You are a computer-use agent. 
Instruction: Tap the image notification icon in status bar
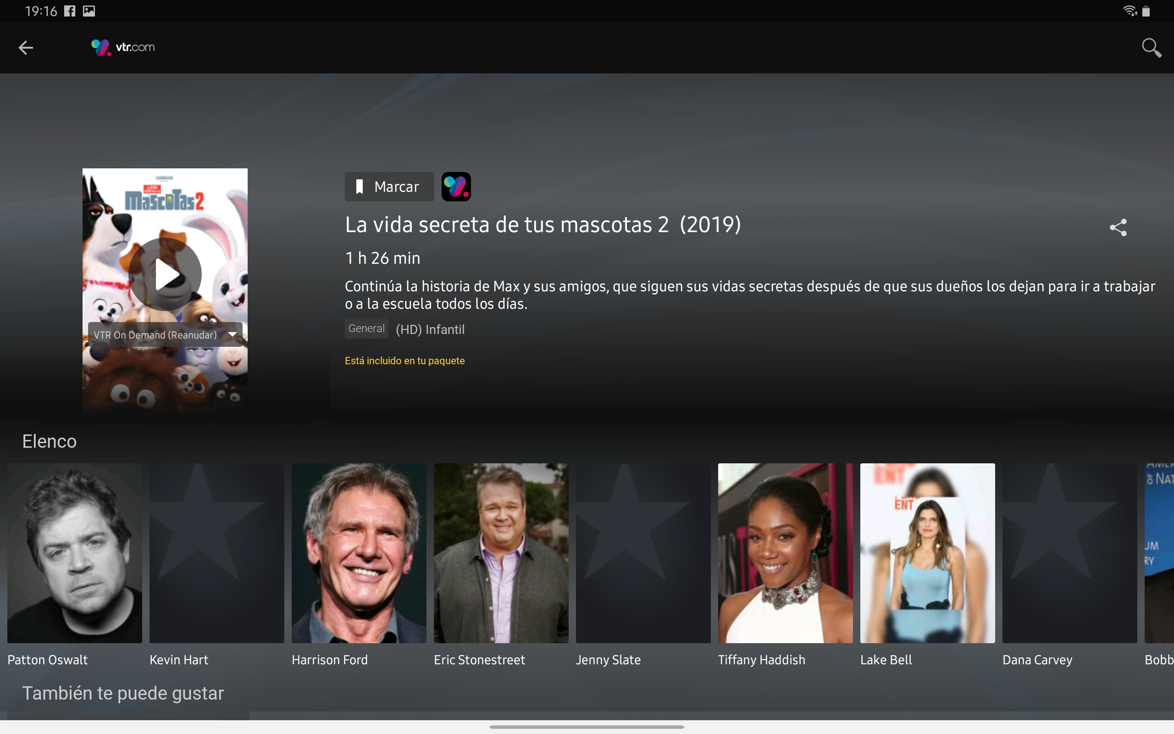tap(89, 11)
